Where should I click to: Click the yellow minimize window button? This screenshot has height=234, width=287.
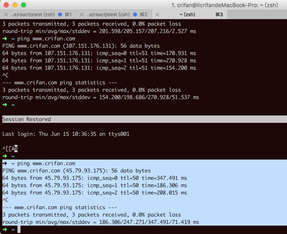pyautogui.click(x=15, y=5)
